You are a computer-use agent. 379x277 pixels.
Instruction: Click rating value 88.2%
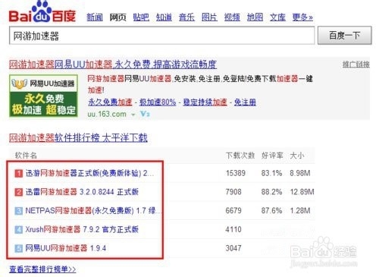[271, 192]
